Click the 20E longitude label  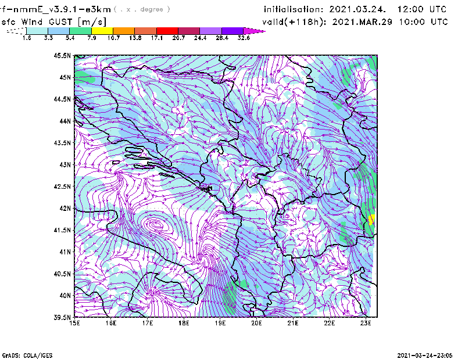(x=256, y=323)
